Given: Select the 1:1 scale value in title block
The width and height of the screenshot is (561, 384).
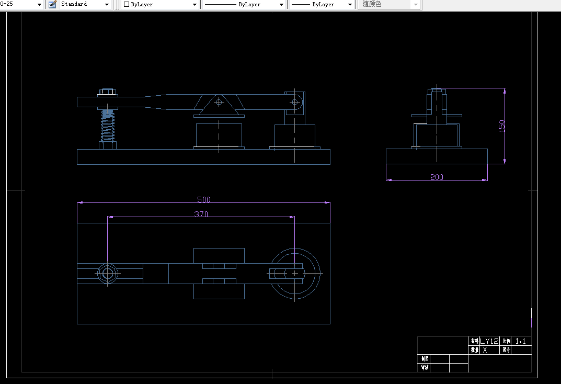Looking at the screenshot, I should tap(521, 341).
